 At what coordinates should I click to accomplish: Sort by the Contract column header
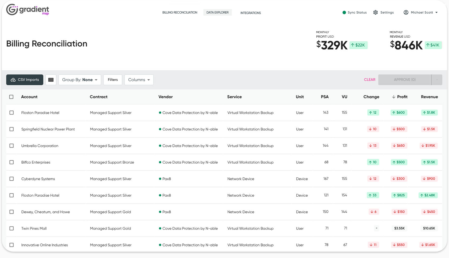pos(99,97)
